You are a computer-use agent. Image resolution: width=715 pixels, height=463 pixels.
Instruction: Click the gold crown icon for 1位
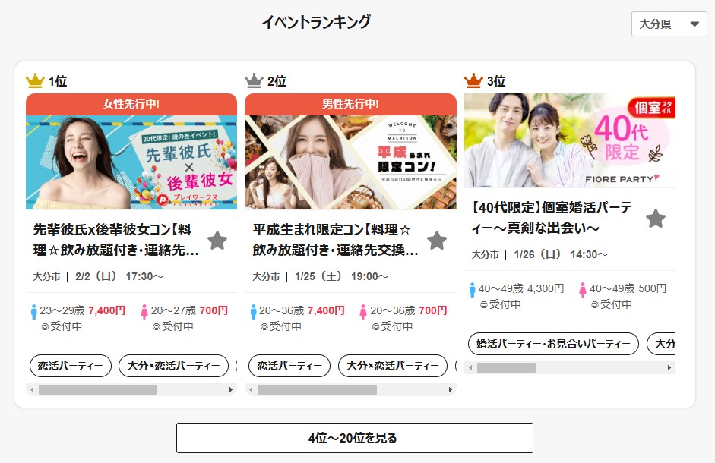(35, 80)
